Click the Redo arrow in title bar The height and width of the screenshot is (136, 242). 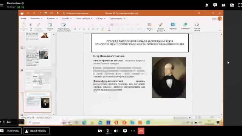34,13
